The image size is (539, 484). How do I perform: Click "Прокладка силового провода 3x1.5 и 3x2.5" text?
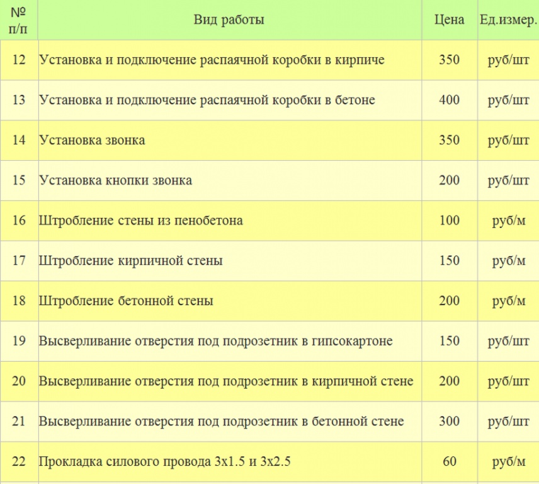pyautogui.click(x=164, y=462)
